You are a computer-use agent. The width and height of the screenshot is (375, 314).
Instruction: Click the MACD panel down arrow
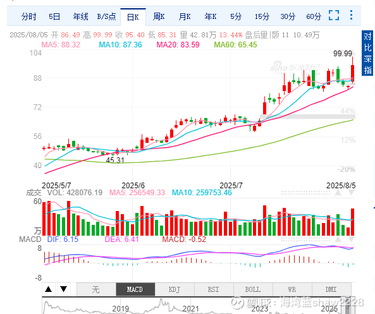351,239
